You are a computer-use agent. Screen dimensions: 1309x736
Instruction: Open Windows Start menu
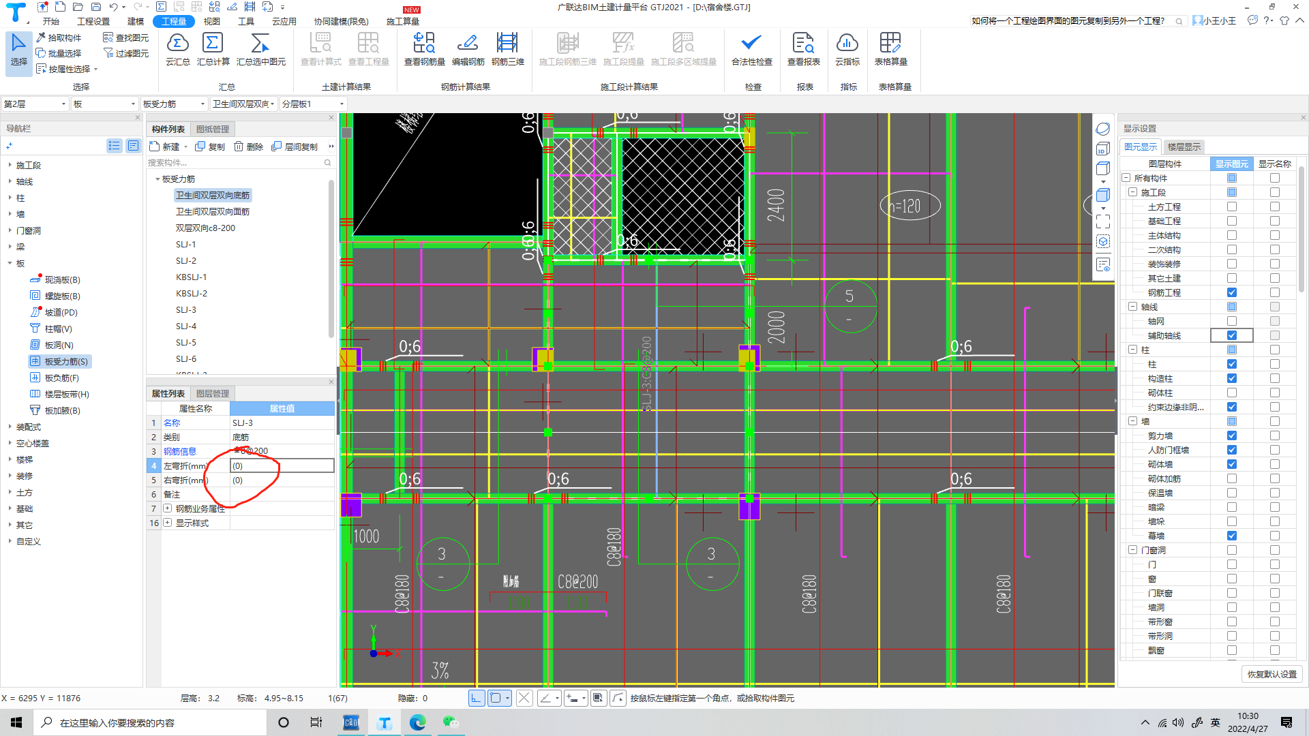(16, 722)
